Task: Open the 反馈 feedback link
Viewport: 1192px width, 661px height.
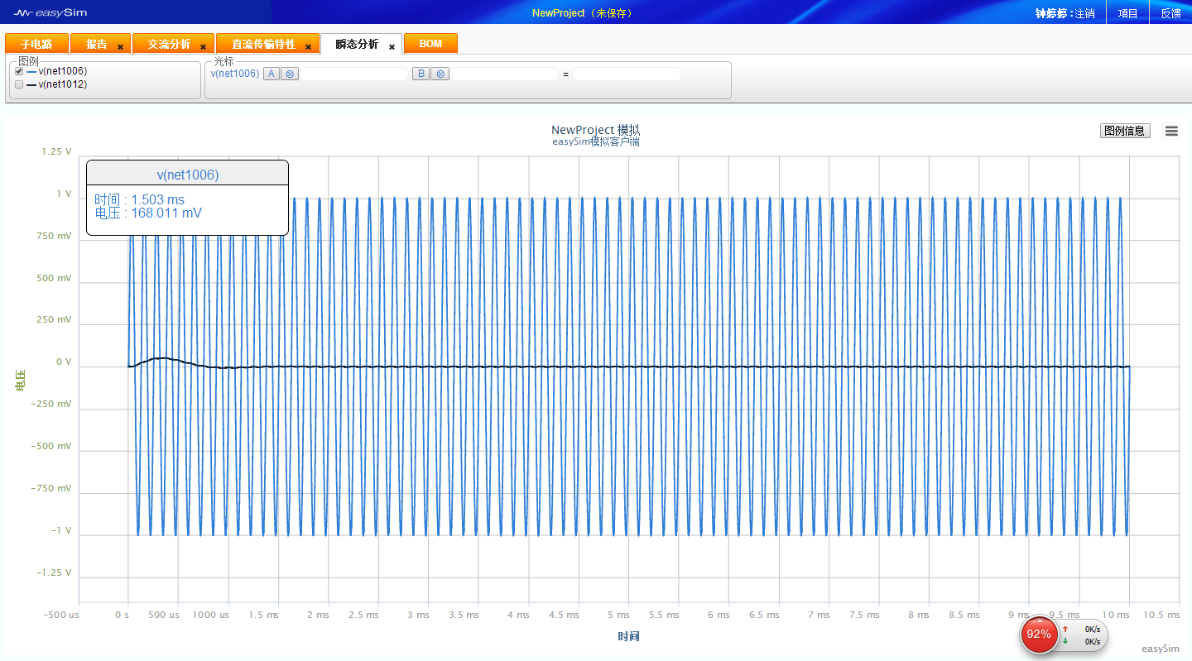Action: pos(1170,13)
